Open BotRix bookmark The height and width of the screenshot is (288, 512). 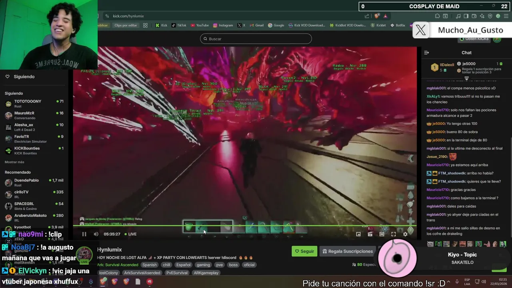[x=398, y=25]
